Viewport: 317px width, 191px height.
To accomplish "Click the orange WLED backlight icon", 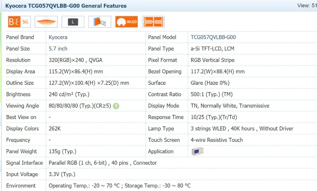I will click(126, 22).
